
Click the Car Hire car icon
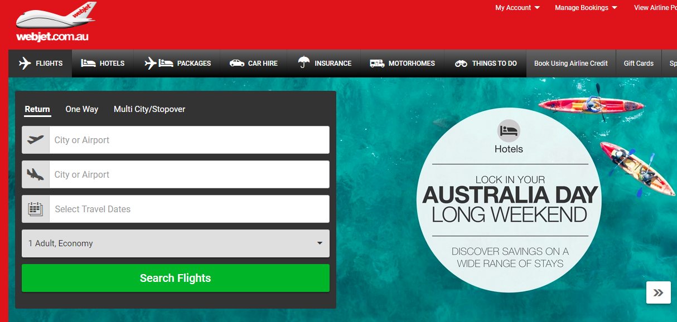[x=237, y=64]
